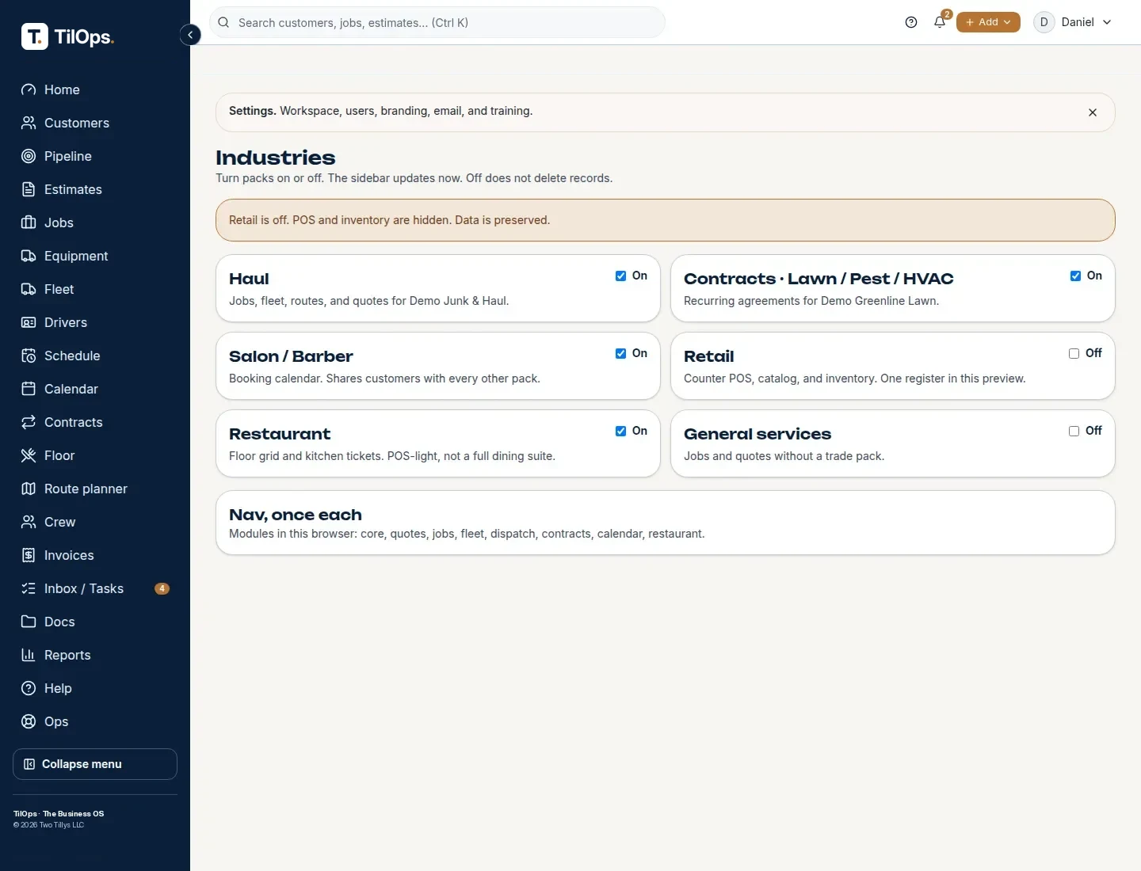Screen dimensions: 1141x871
Task: Click the search customers input field
Action: coord(437,22)
